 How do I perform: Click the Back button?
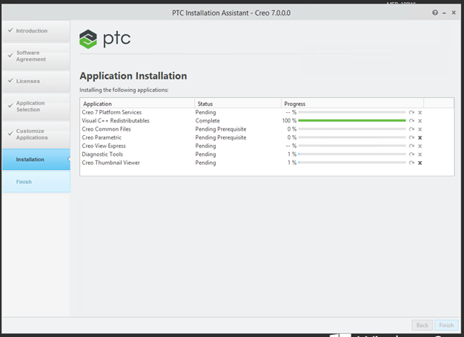pyautogui.click(x=422, y=325)
